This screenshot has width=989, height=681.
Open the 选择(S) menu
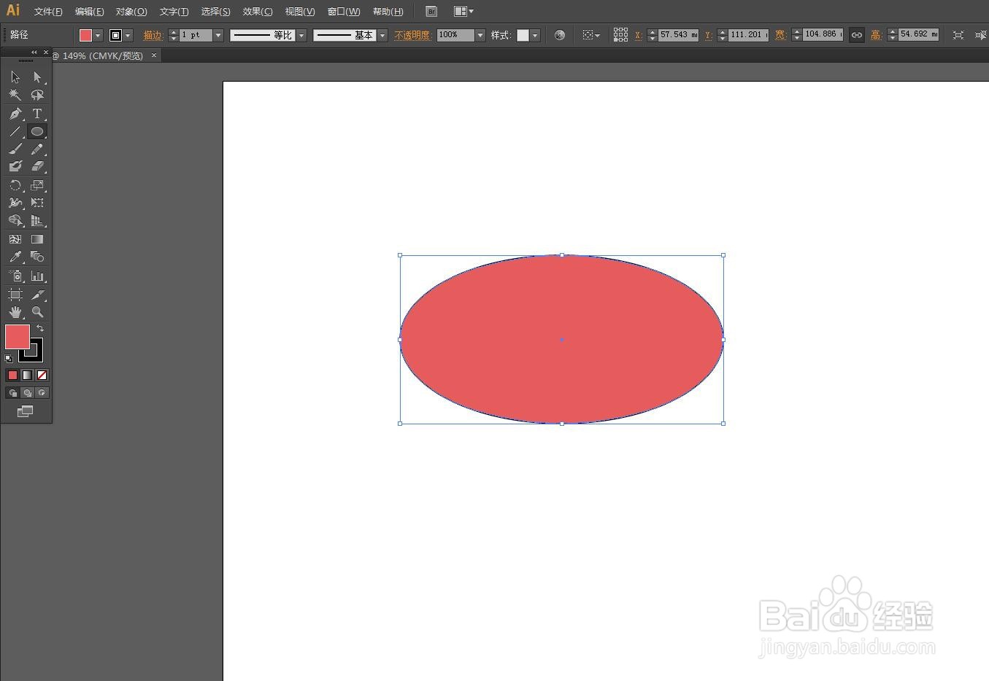click(x=215, y=12)
